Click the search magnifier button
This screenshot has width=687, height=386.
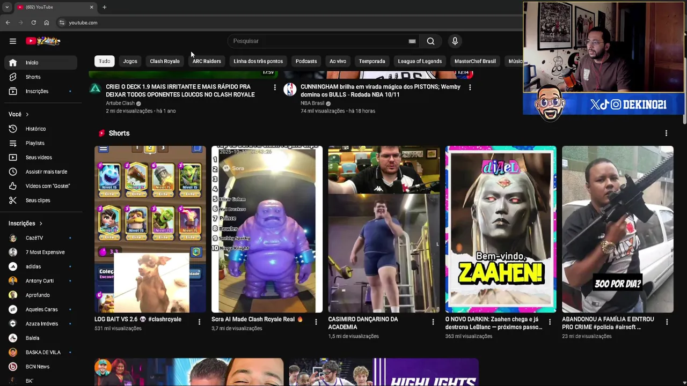430,41
